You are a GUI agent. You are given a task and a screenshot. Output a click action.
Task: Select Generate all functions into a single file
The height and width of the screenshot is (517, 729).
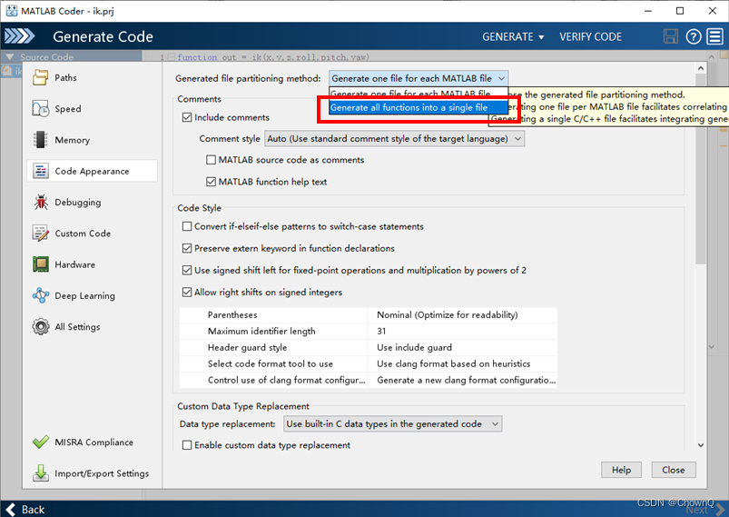coord(419,107)
